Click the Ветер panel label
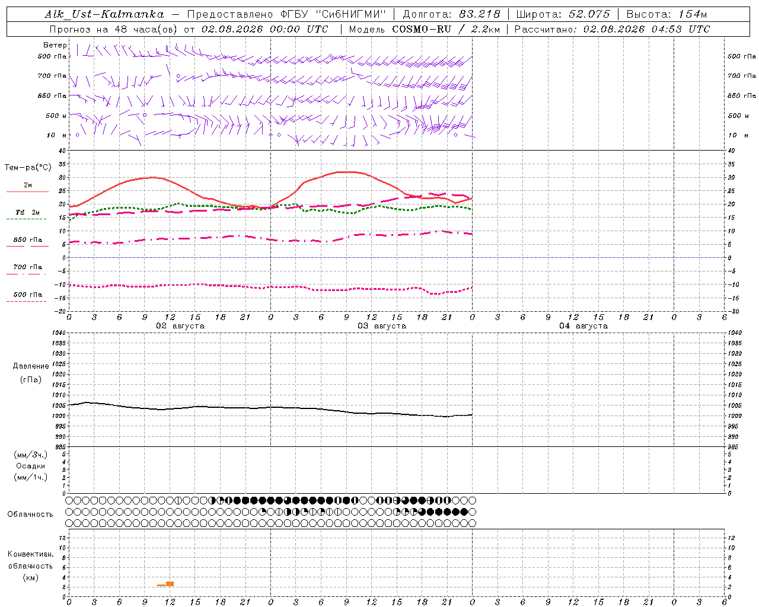Screen dimensions: 759x607 point(55,45)
